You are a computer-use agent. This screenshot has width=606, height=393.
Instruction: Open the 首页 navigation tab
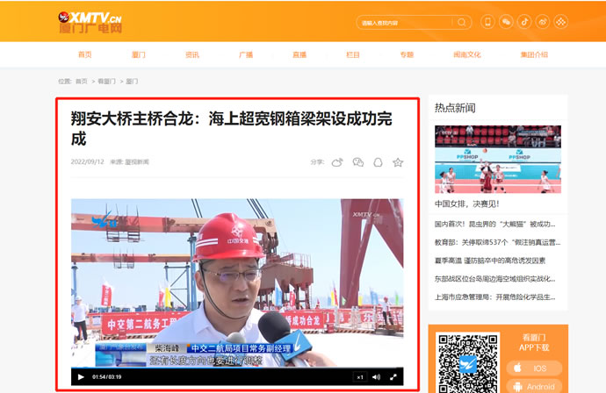84,54
